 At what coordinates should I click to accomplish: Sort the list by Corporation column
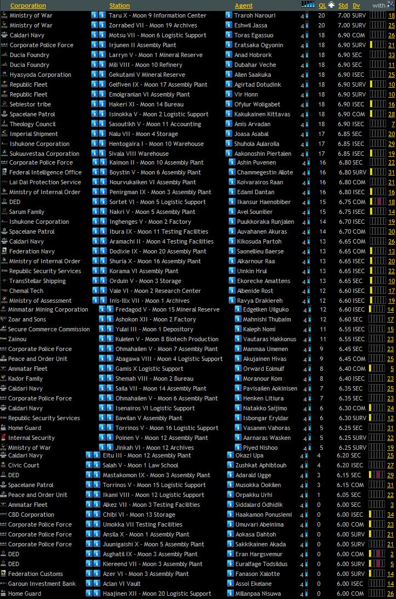point(28,5)
